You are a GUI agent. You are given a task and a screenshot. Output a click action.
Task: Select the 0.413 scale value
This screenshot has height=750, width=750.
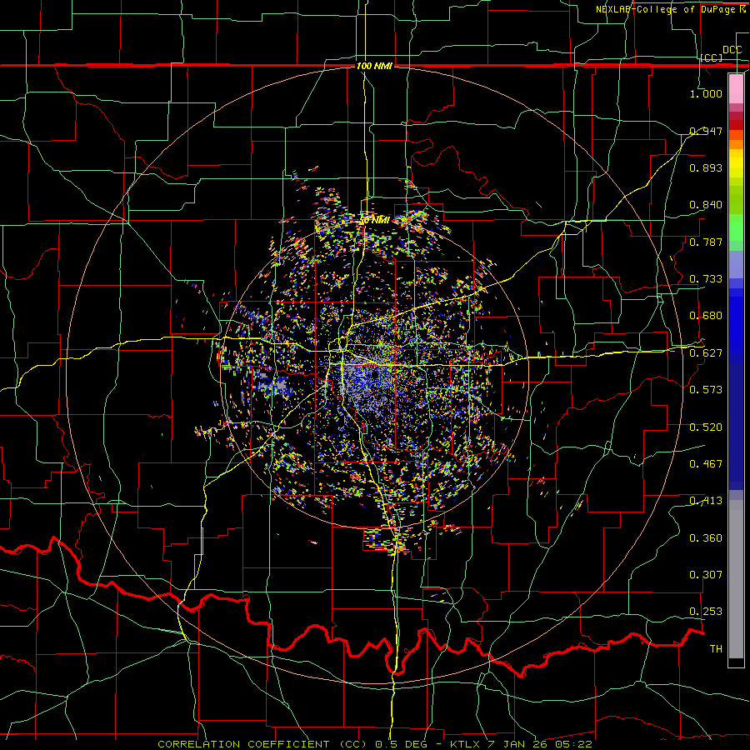click(x=706, y=500)
